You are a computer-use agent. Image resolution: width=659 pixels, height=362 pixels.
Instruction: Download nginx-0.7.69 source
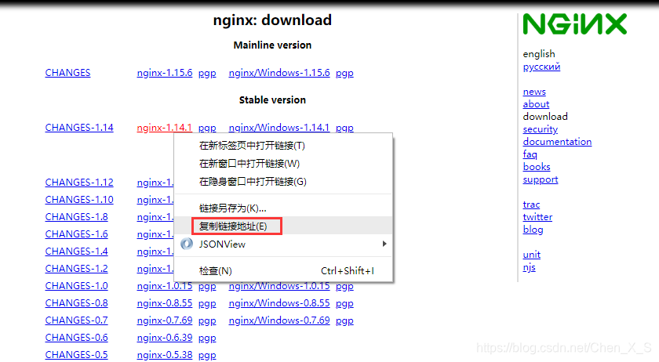164,320
